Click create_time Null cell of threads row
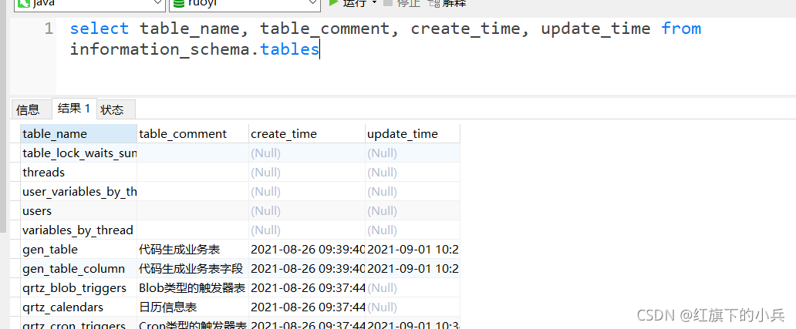The image size is (796, 329). click(x=307, y=173)
